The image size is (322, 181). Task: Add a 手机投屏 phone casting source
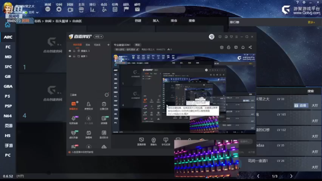[166, 142]
